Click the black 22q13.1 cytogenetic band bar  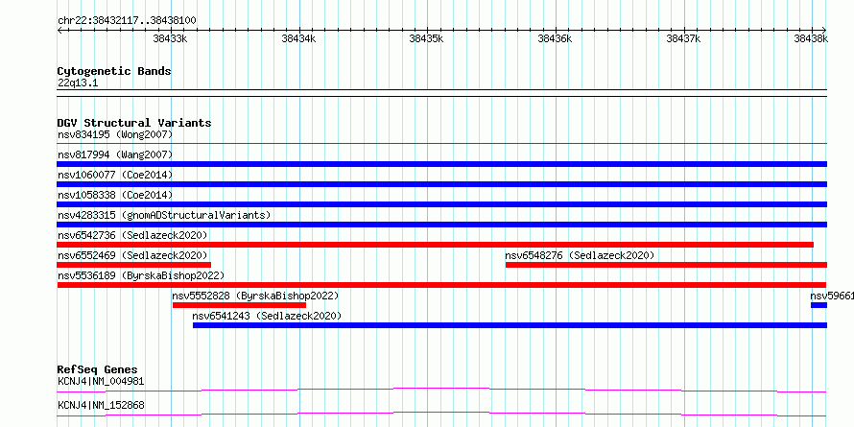(x=441, y=93)
